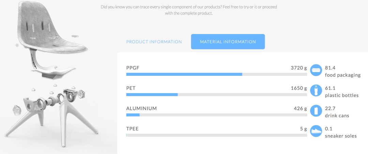Click the 61.1 plastic bottles text
The height and width of the screenshot is (154, 368).
(342, 92)
